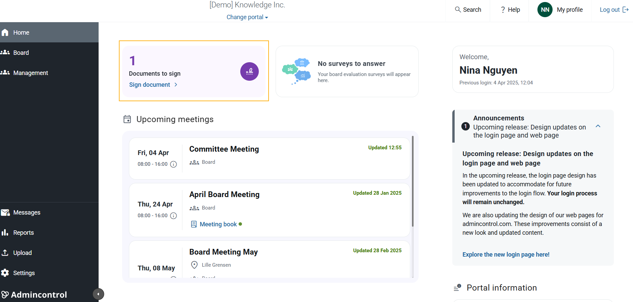Image resolution: width=633 pixels, height=302 pixels.
Task: Open the Home sidebar item
Action: (49, 32)
